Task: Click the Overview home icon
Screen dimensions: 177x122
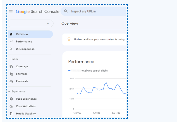Action: 11,34
